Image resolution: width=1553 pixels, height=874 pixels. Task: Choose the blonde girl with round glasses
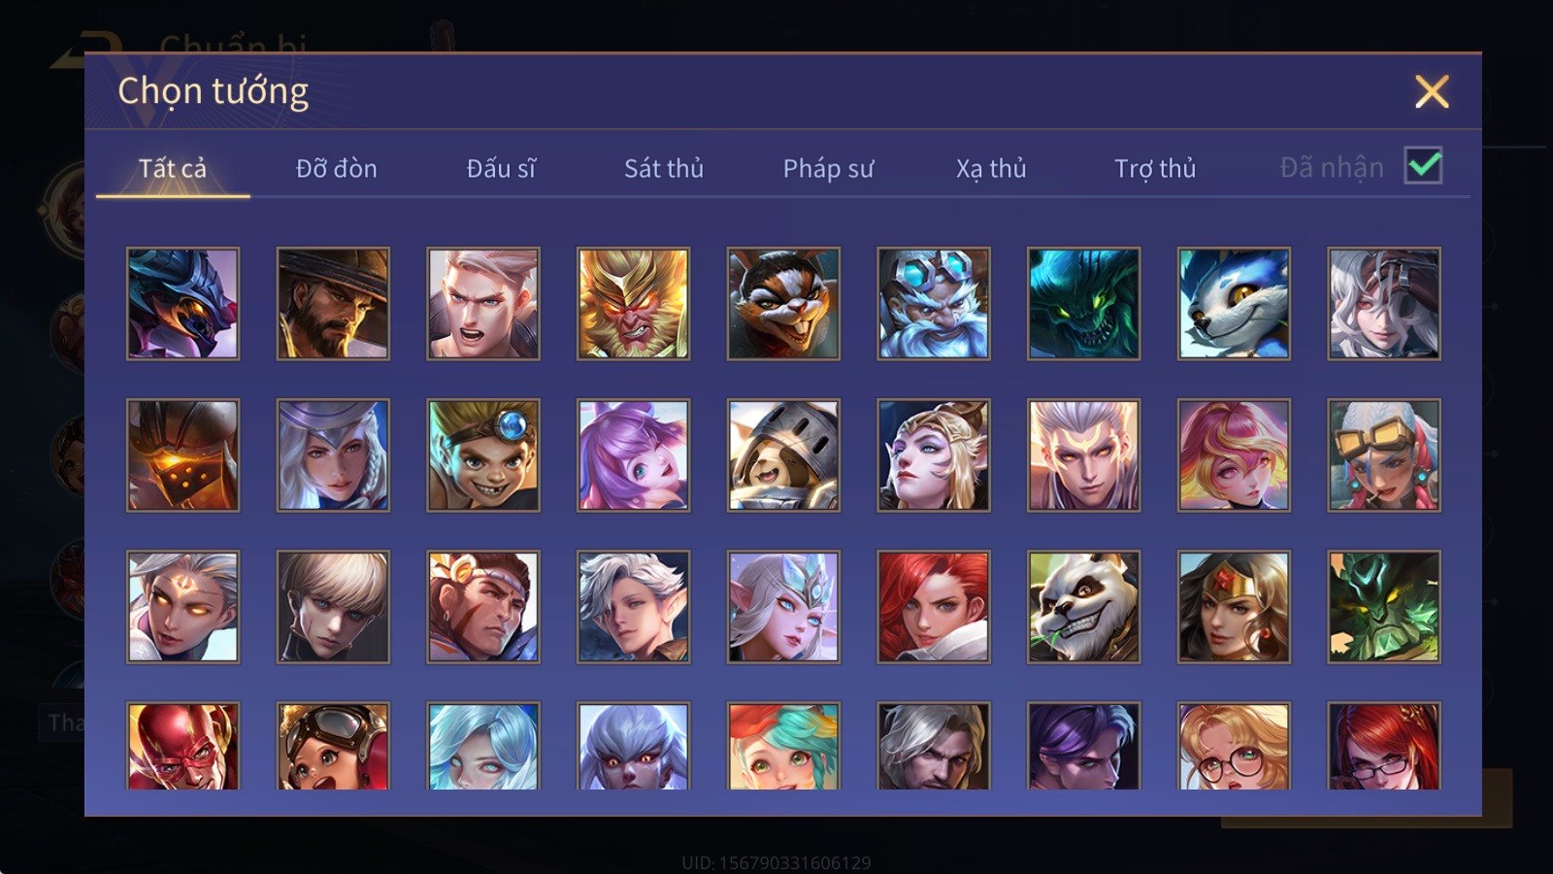[1234, 746]
